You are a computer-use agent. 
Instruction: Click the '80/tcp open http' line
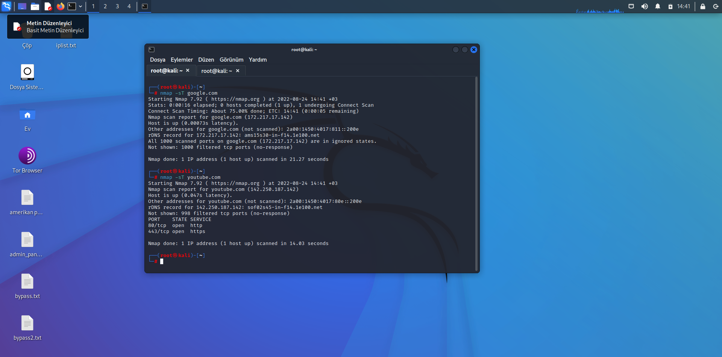175,225
